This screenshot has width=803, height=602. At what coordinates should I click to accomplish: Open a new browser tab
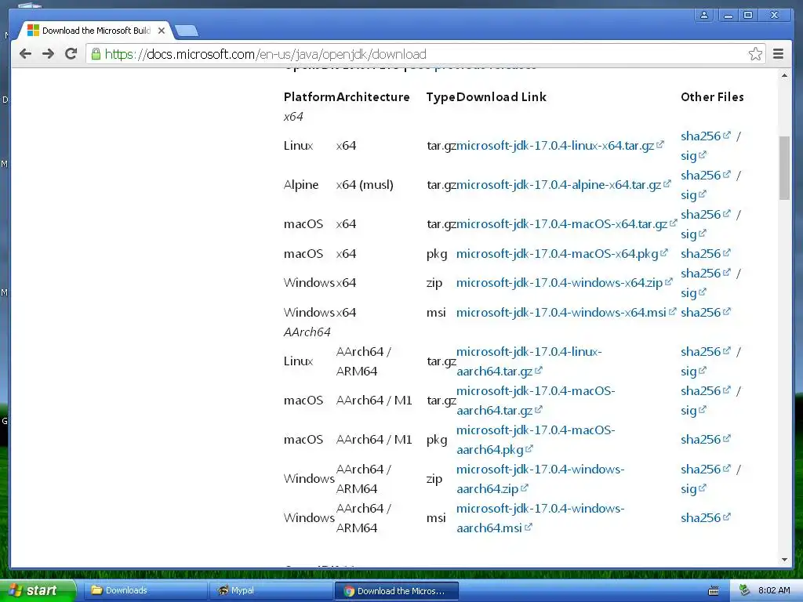187,31
